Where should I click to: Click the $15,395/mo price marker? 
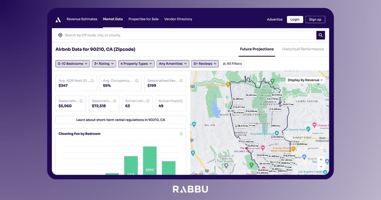275,109
